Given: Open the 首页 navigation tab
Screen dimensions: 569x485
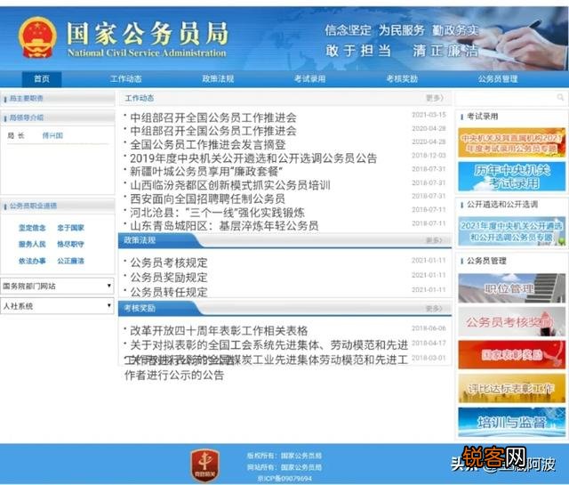Looking at the screenshot, I should click(42, 79).
